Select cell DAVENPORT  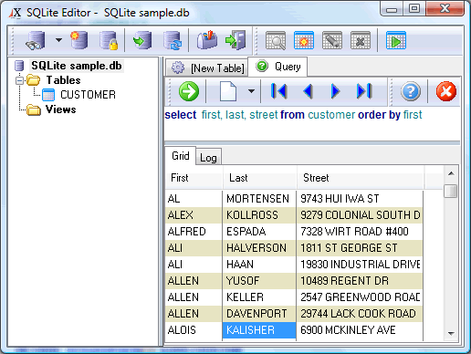259,314
